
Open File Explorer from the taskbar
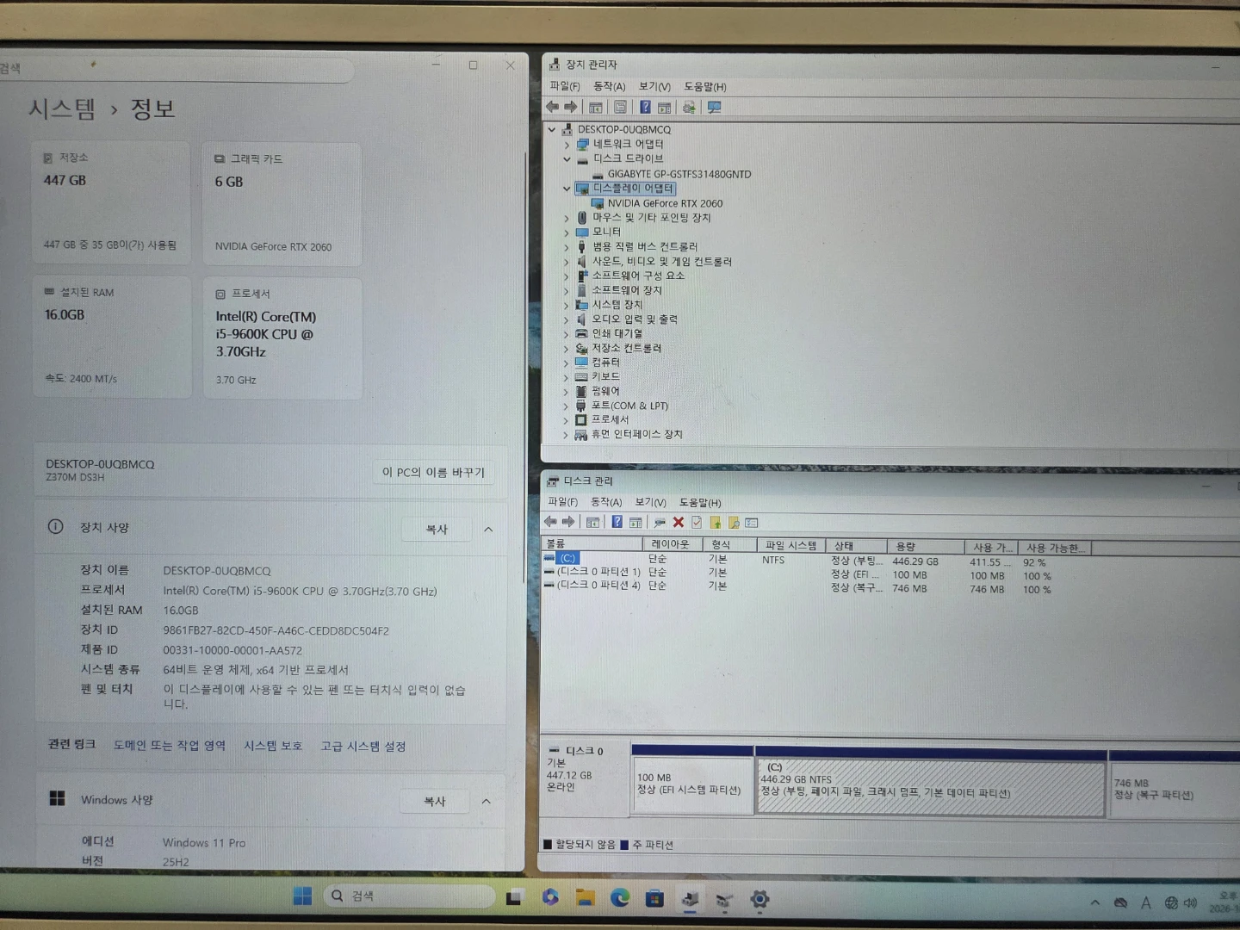click(586, 898)
